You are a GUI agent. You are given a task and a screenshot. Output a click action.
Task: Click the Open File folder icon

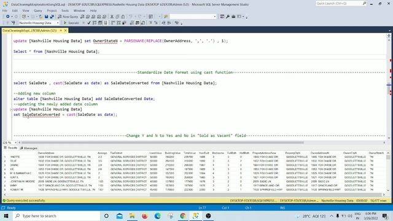point(41,17)
